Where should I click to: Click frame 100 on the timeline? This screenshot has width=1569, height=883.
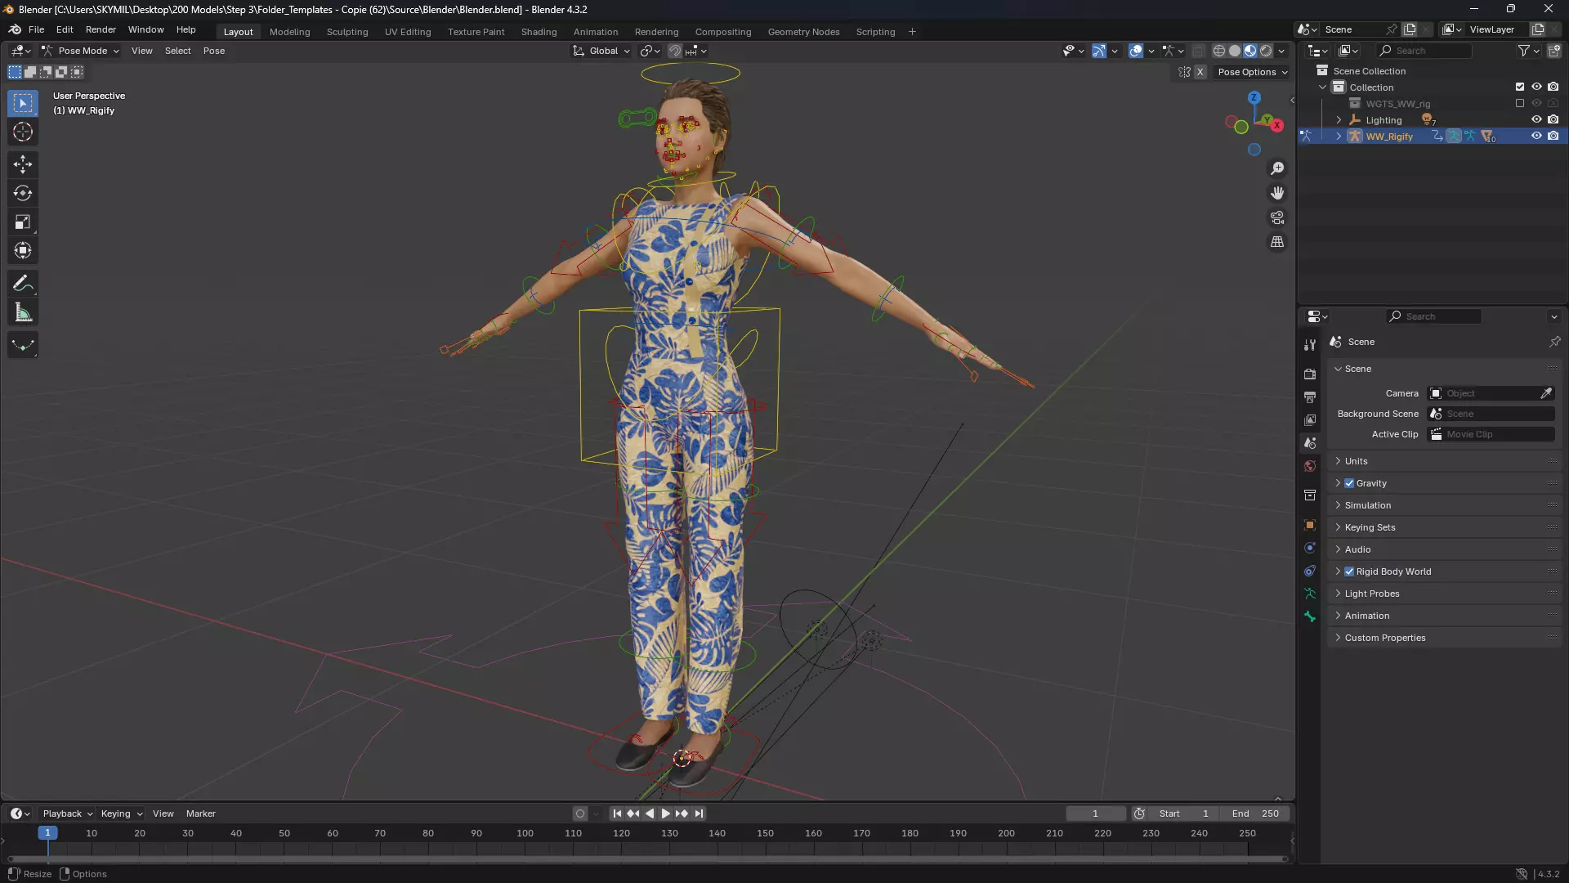[x=525, y=834]
